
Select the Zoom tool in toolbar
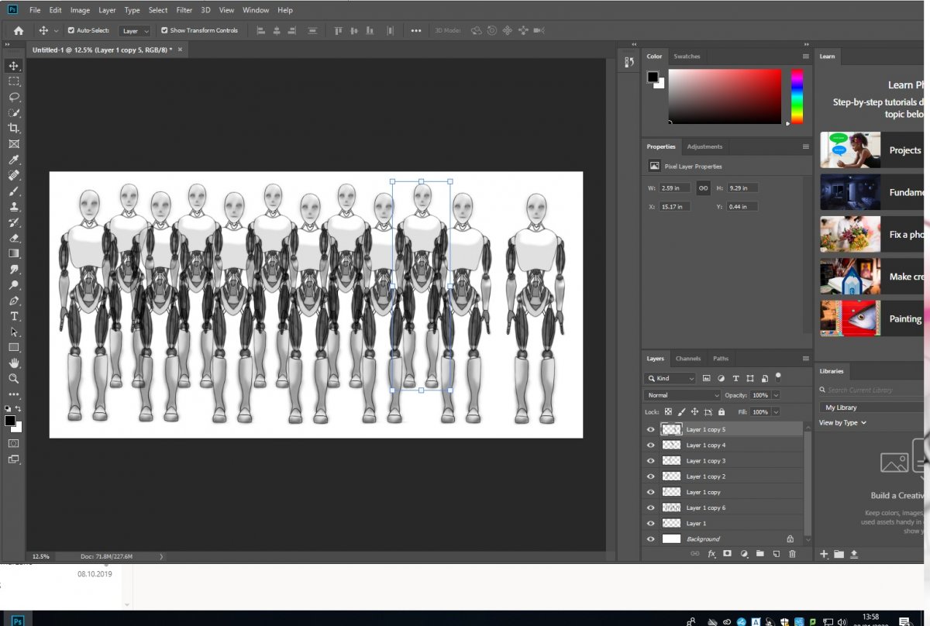tap(14, 379)
